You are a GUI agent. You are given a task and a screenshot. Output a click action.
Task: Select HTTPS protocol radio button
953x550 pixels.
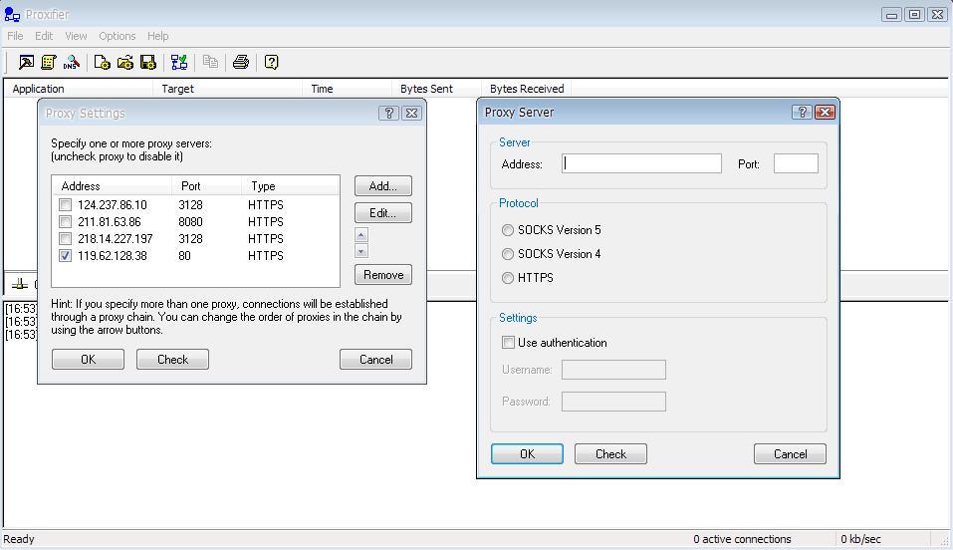(508, 277)
